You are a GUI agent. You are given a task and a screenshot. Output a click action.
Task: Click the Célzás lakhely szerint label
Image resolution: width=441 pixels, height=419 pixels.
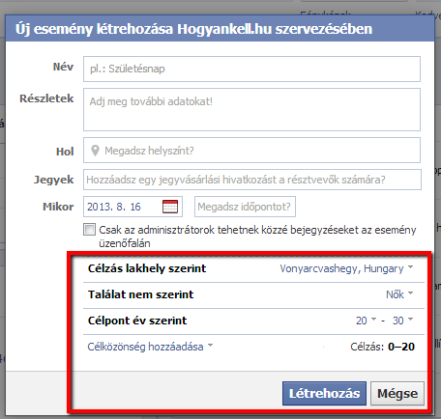click(147, 268)
